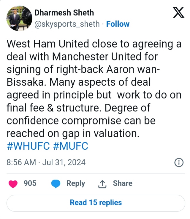190x219 pixels.
Task: Like the tweet with the heart icon
Action: point(13,184)
